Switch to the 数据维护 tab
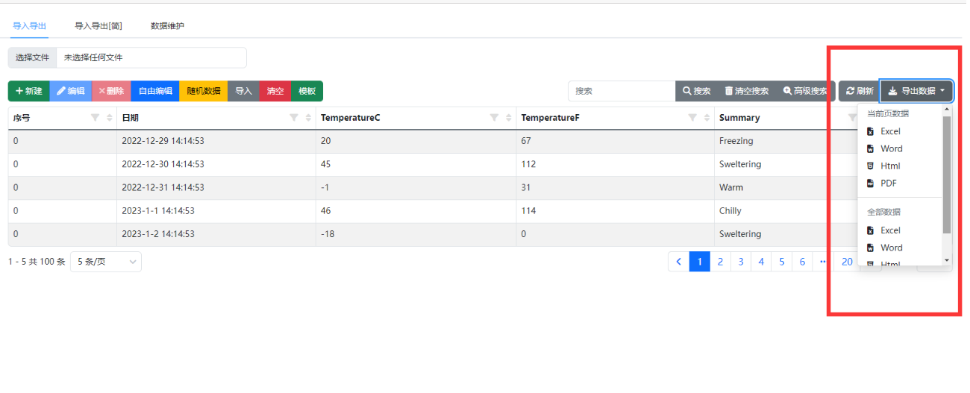Image resolution: width=970 pixels, height=393 pixels. (x=167, y=26)
